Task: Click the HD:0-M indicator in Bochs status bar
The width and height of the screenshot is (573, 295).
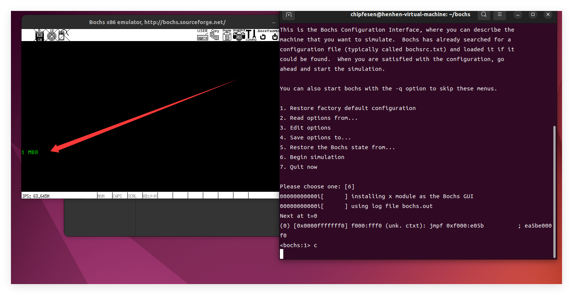Action: click(x=150, y=196)
